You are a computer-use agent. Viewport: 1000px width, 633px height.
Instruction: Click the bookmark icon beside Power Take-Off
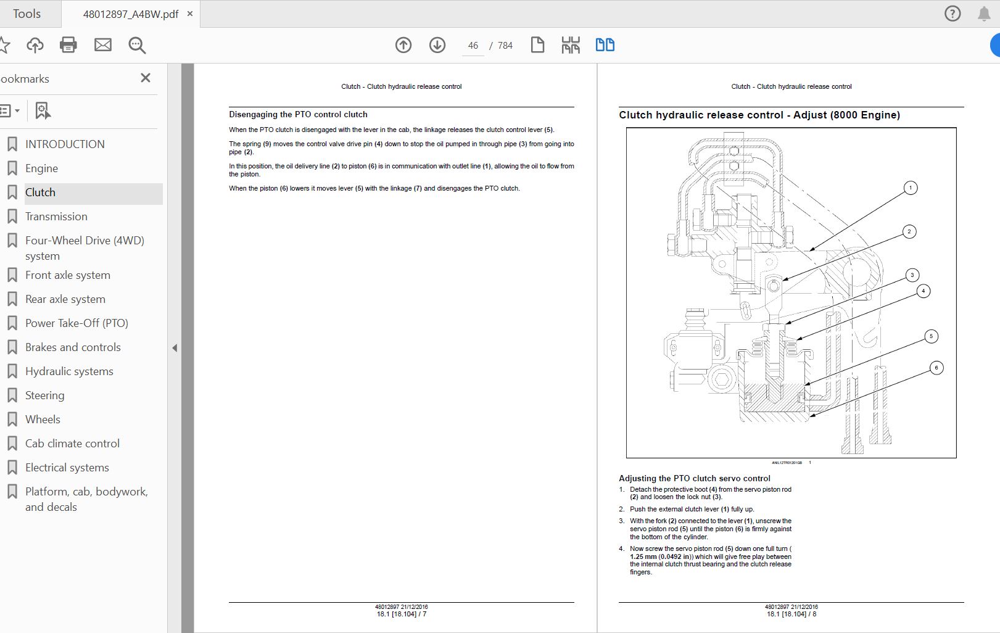pos(12,323)
